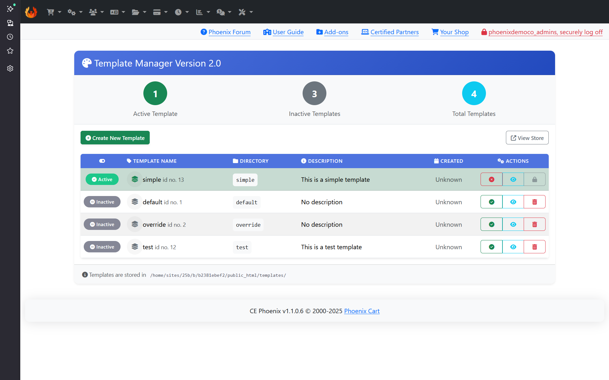Click the Phoenix flame logo
609x380 pixels.
pos(31,12)
